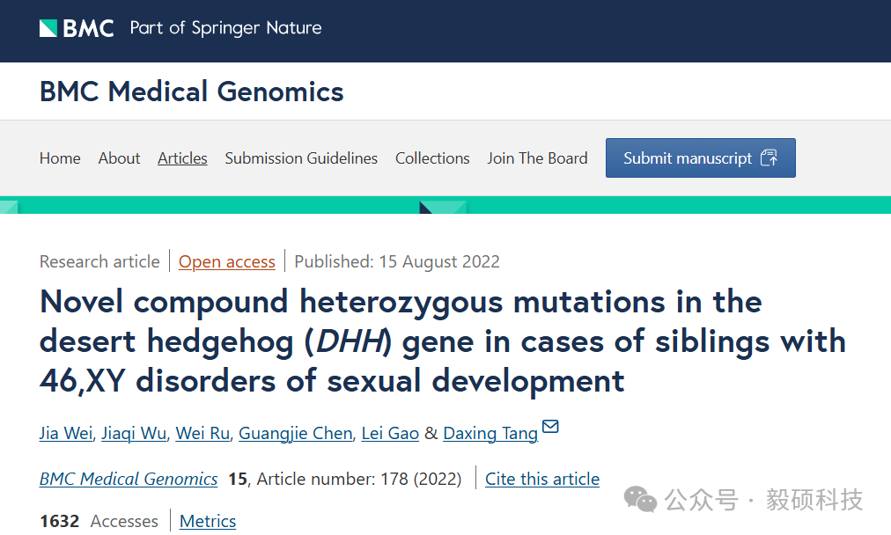891x535 pixels.
Task: Open author Lei Gao's details
Action: click(x=390, y=433)
